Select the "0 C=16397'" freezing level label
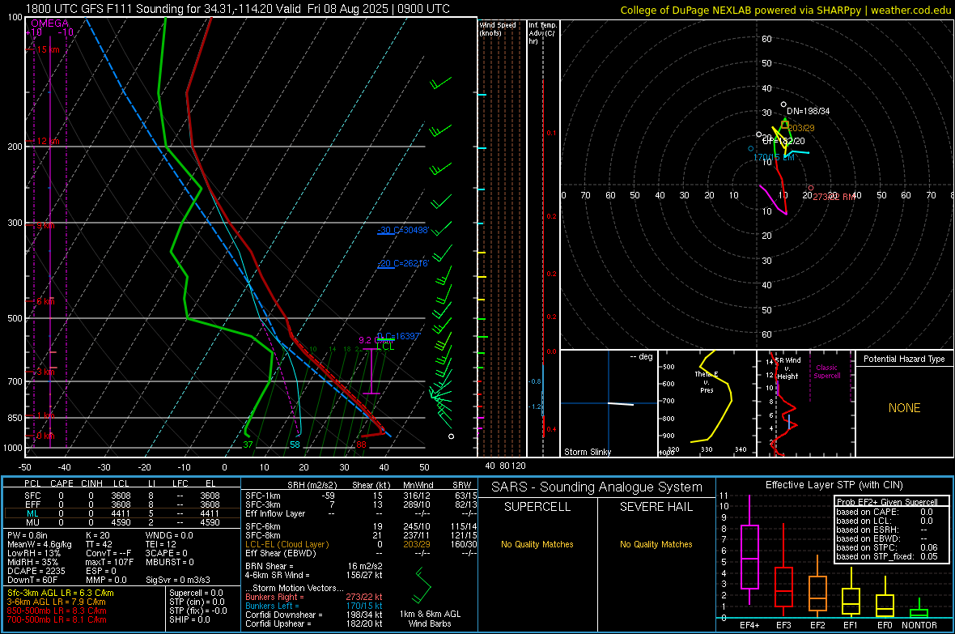 [399, 336]
